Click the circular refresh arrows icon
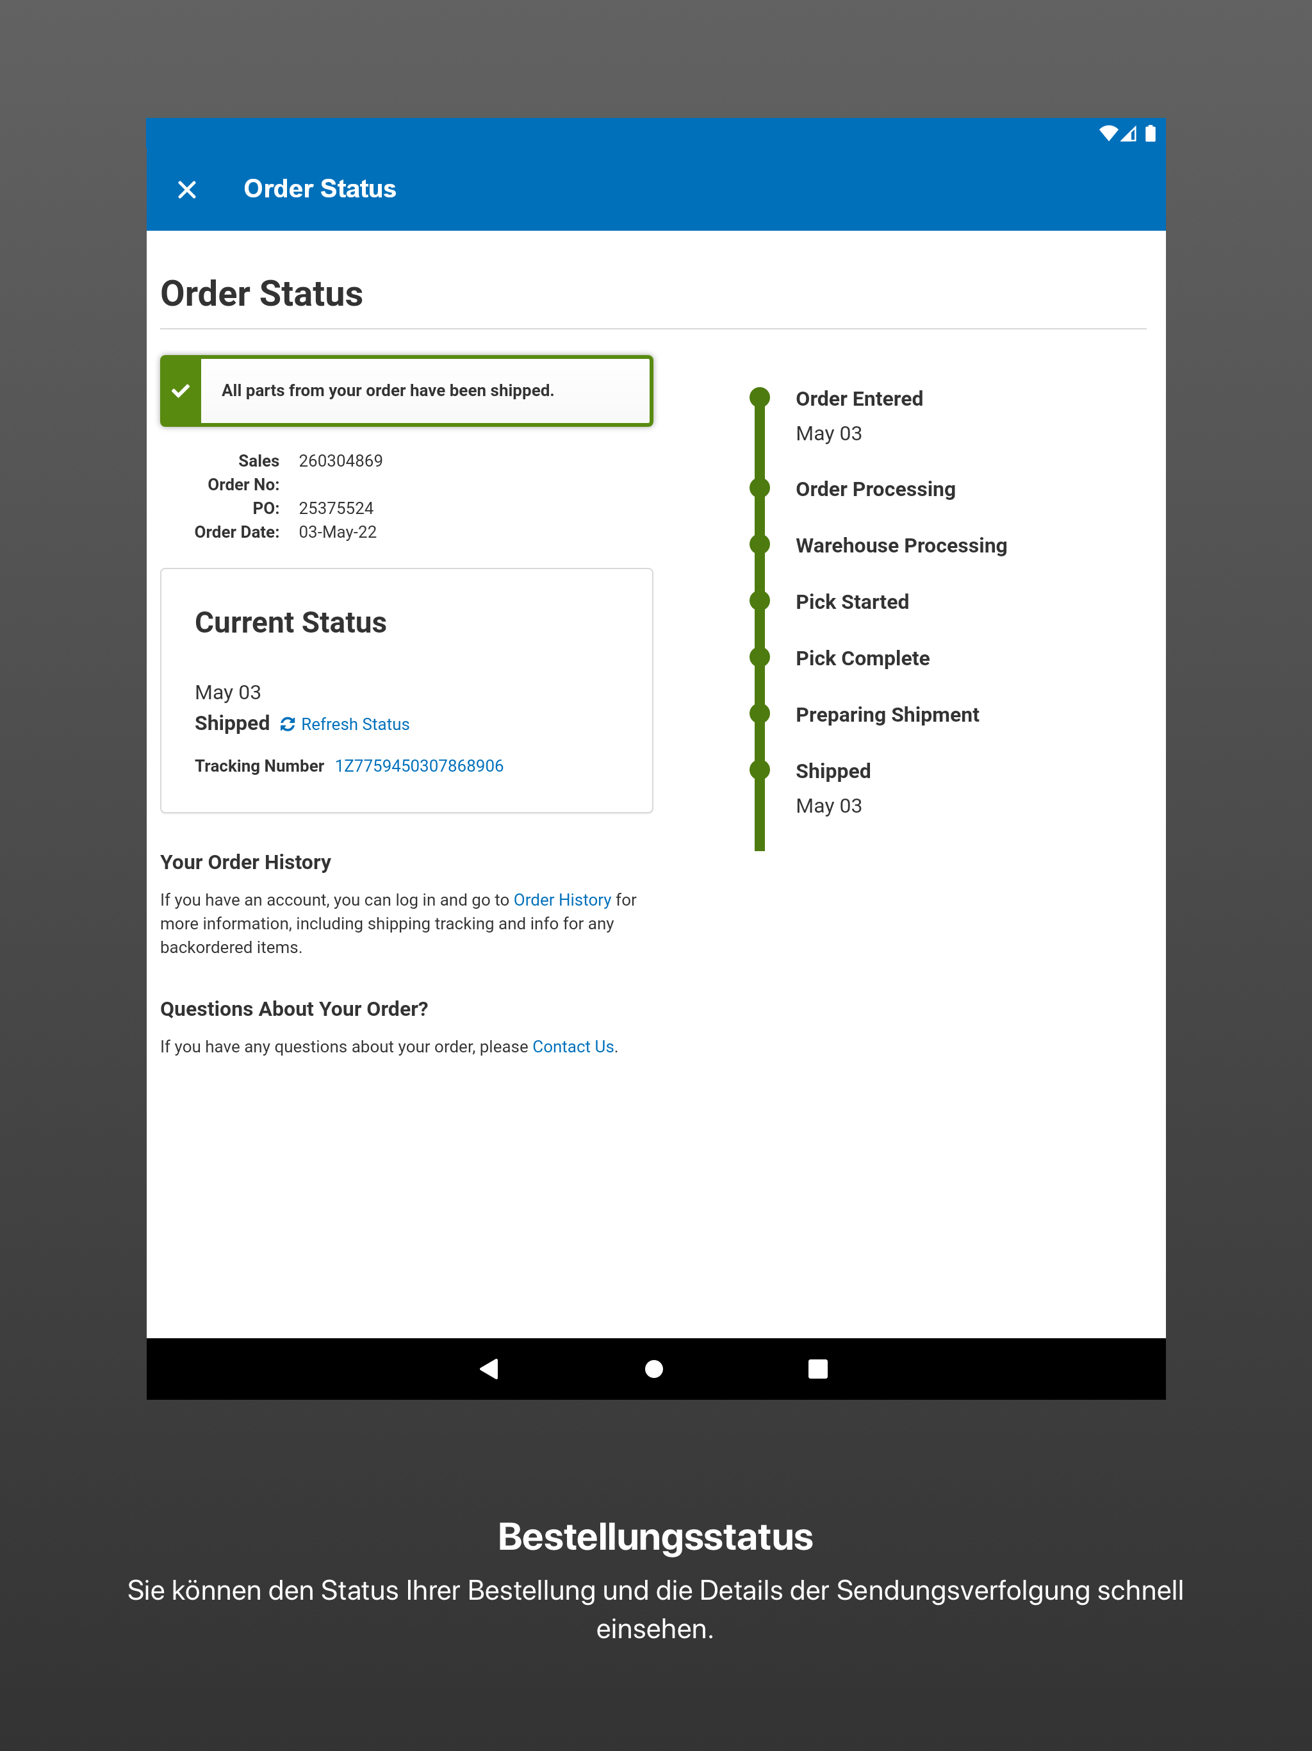Image resolution: width=1312 pixels, height=1751 pixels. (x=287, y=724)
